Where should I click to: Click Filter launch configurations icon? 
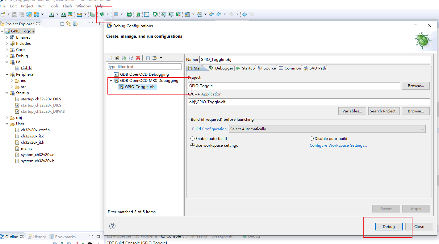155,58
